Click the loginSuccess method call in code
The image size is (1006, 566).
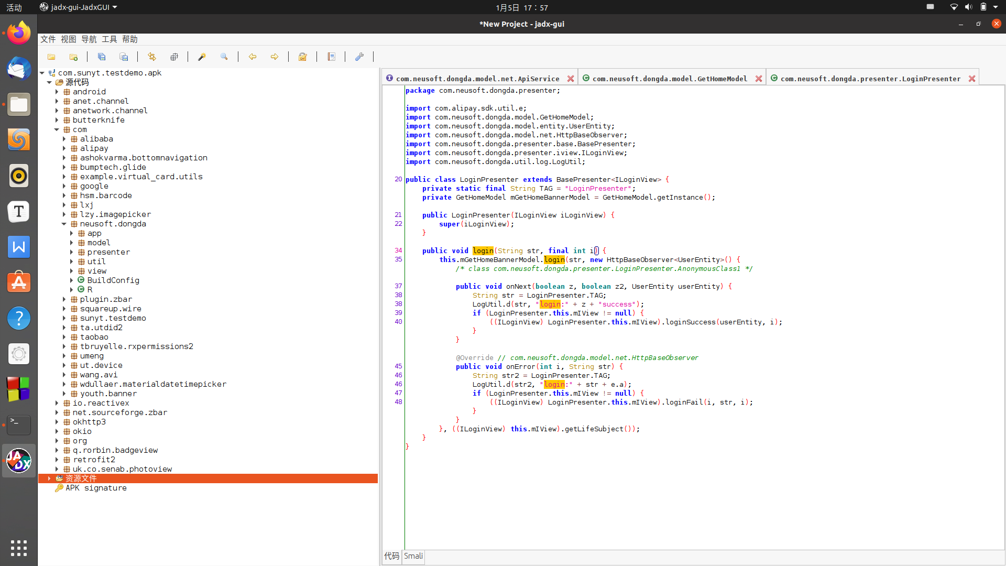(x=690, y=322)
